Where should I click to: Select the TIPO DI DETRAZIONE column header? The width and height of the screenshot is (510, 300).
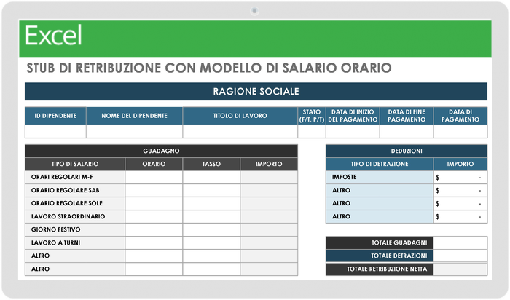[380, 164]
